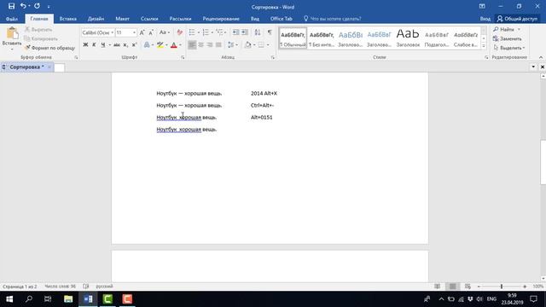Clear all formatting with the eraser icon

click(x=180, y=32)
